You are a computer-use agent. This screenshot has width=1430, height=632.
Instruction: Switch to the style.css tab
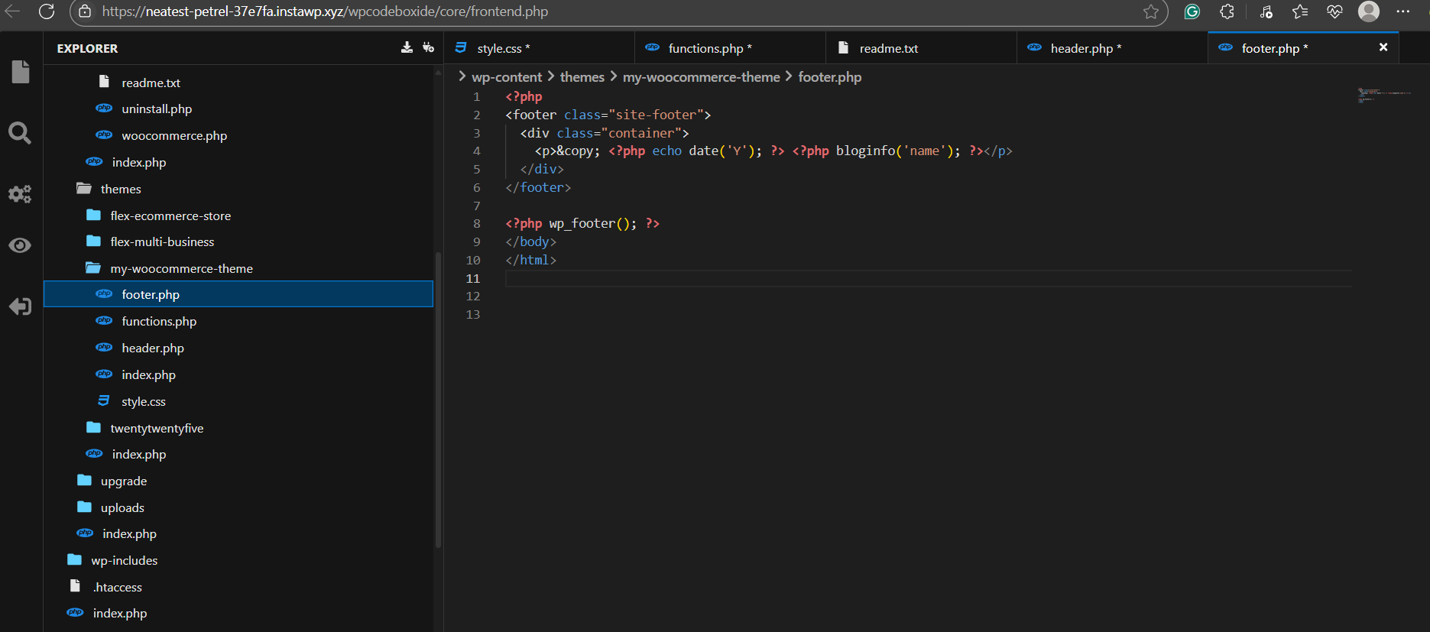[539, 48]
